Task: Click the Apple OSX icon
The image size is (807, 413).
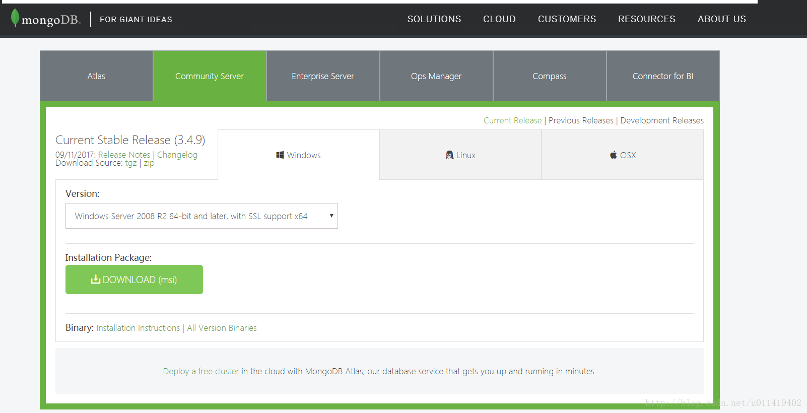Action: point(613,155)
